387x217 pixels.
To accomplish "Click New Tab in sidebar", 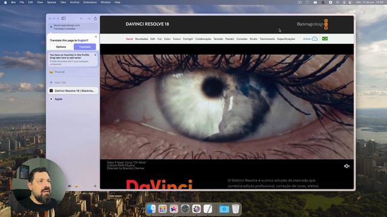I will click(x=58, y=83).
